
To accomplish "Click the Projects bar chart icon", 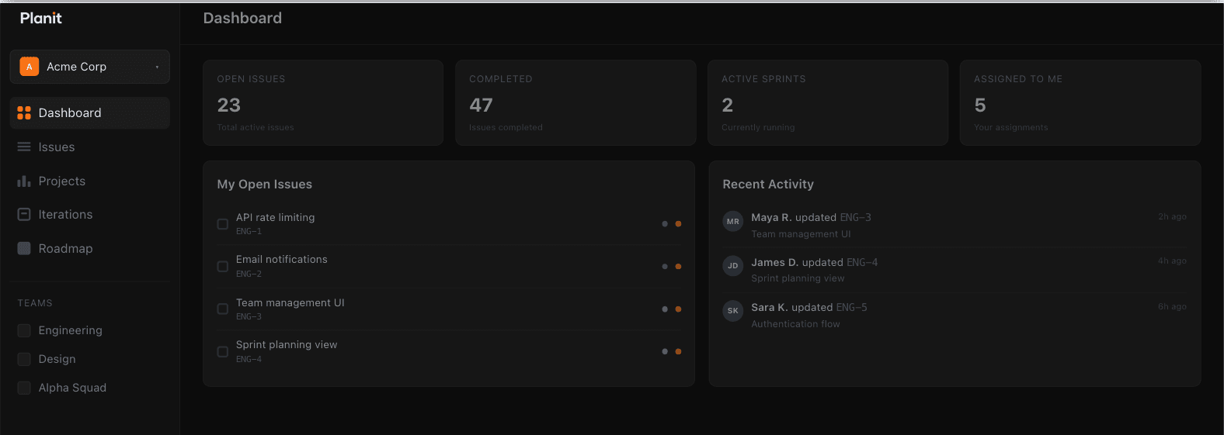I will point(24,181).
